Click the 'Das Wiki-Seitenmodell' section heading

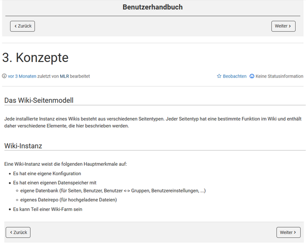click(39, 100)
